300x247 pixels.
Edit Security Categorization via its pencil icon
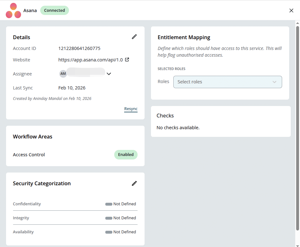(x=134, y=183)
